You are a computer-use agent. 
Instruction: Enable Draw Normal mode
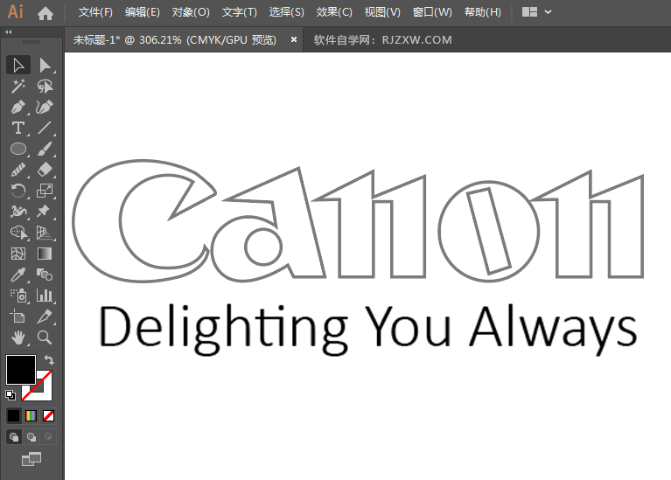14,437
